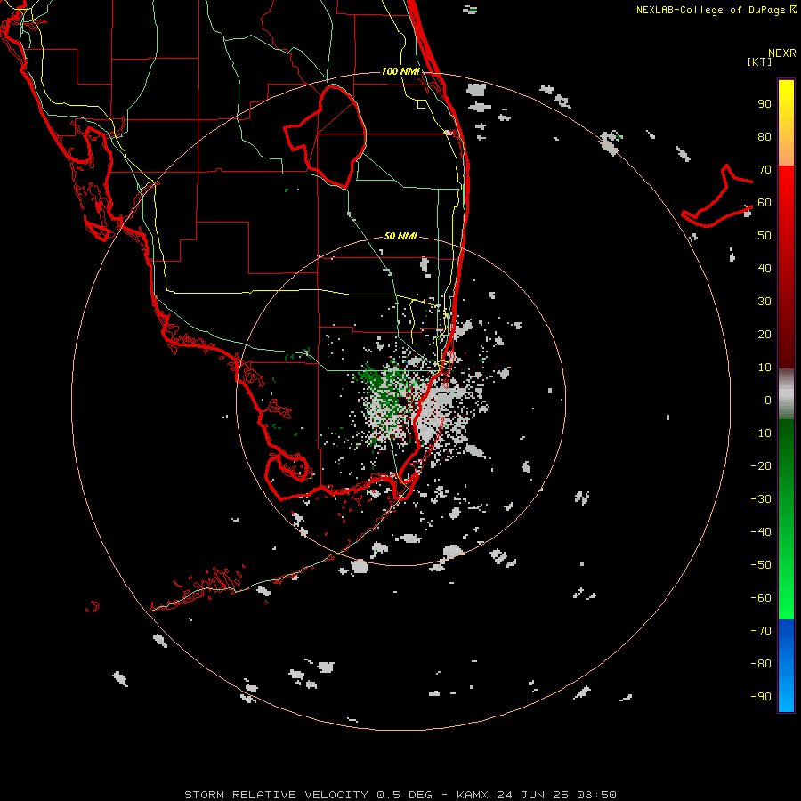
Task: Click the 80 value on velocity scale
Action: click(765, 137)
